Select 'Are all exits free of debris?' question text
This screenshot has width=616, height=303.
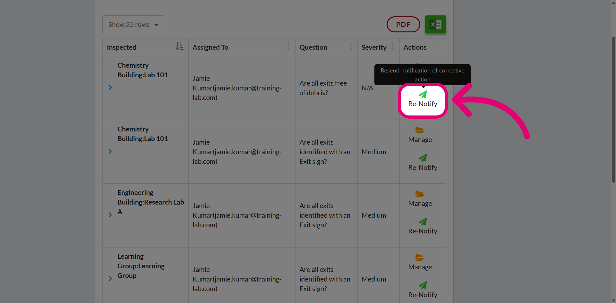323,88
